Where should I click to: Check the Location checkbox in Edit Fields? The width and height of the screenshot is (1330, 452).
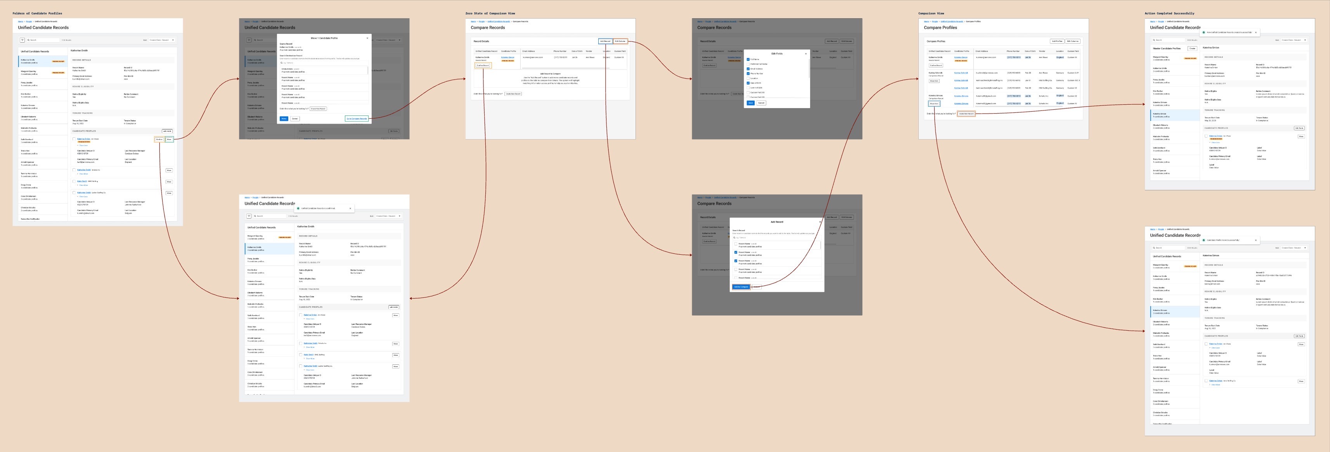748,78
